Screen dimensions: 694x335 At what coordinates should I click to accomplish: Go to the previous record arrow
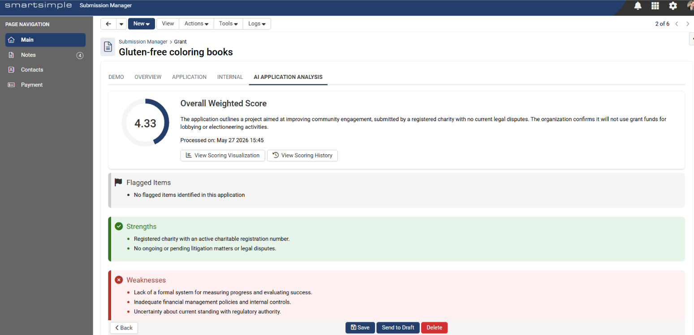(677, 24)
